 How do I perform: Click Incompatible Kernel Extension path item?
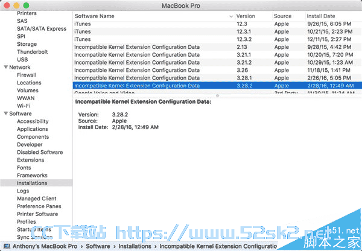tap(218, 246)
